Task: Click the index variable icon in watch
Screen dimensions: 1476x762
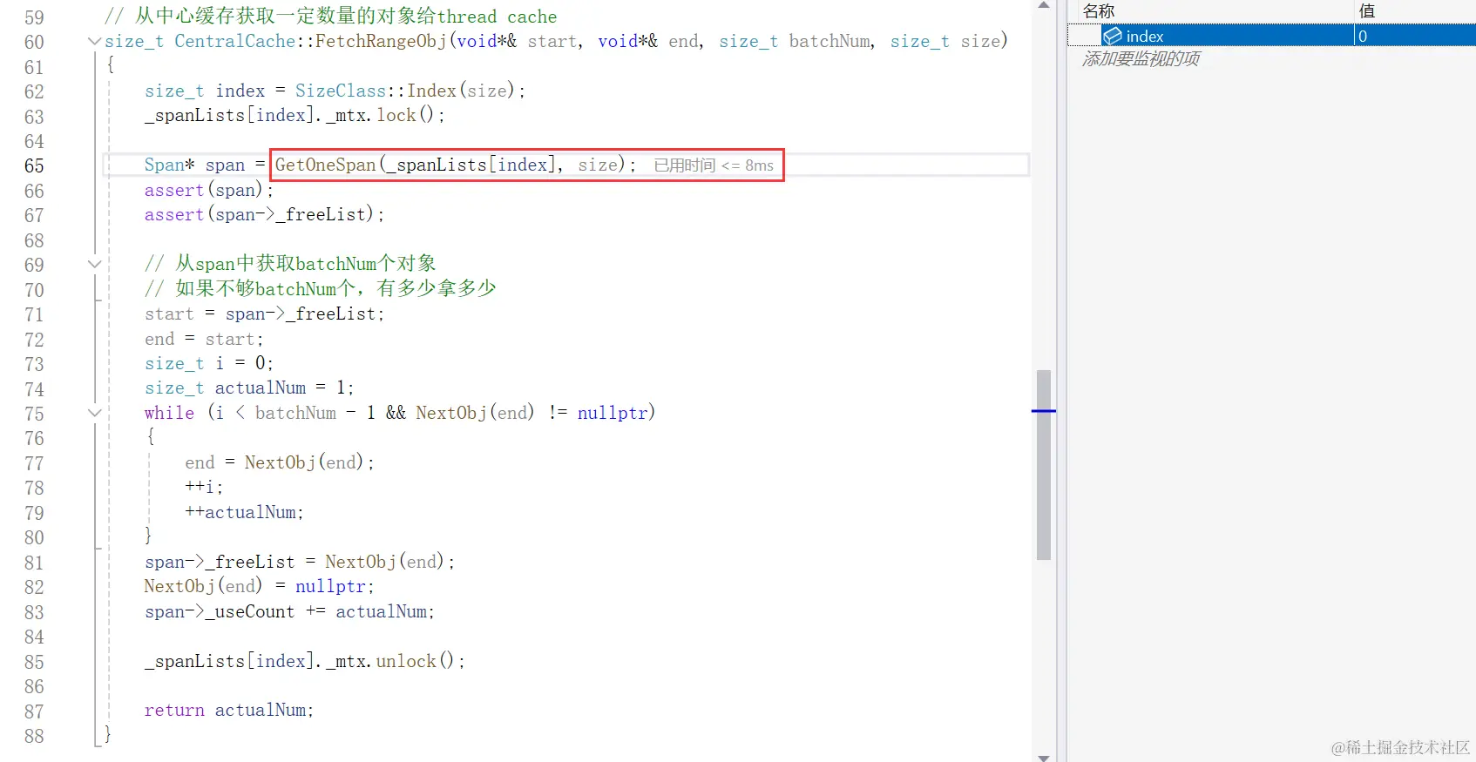Action: [x=1112, y=36]
